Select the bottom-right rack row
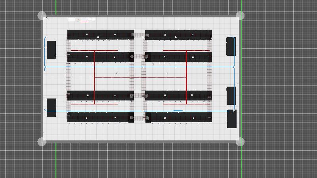 point(178,117)
